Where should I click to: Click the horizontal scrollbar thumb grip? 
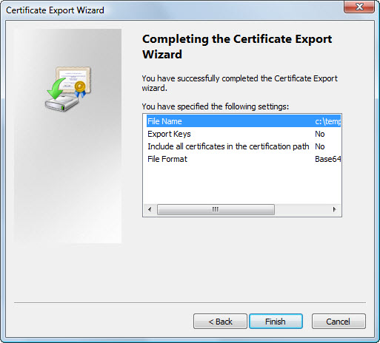(216, 209)
